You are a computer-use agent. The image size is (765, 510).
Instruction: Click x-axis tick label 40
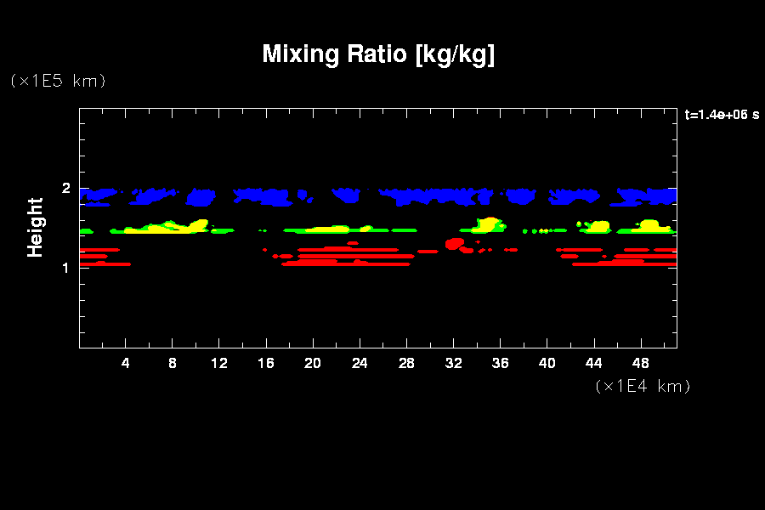point(547,363)
